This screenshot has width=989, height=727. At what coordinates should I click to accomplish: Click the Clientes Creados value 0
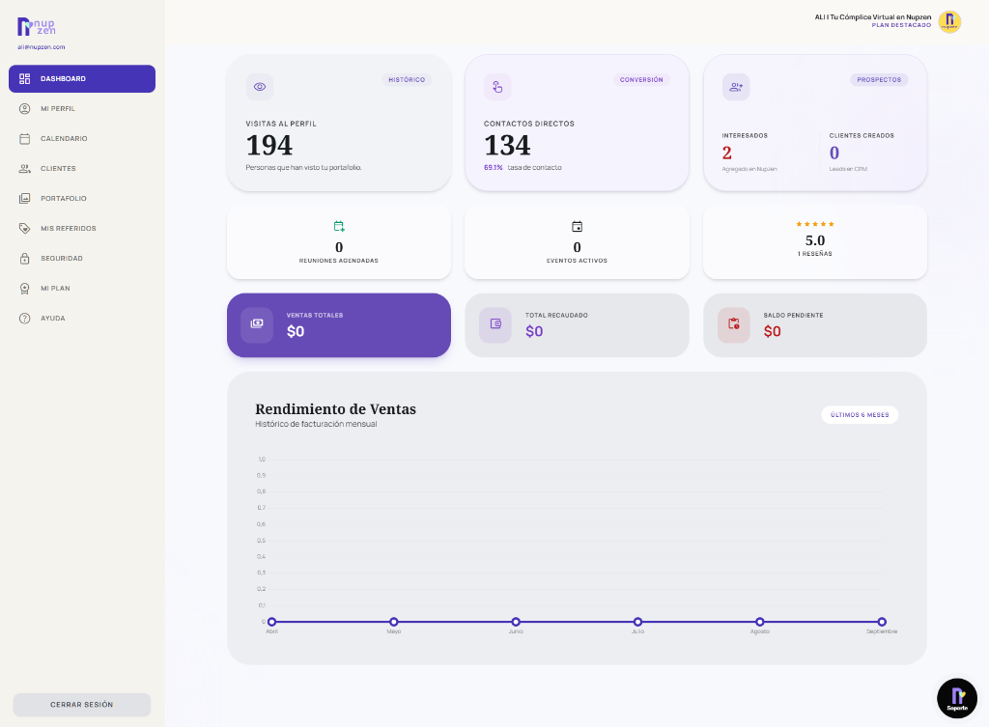pos(834,153)
